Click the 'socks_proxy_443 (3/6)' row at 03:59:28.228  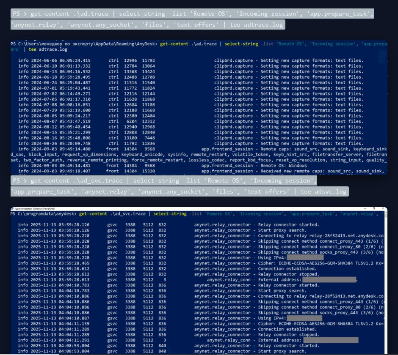[x=201, y=252]
